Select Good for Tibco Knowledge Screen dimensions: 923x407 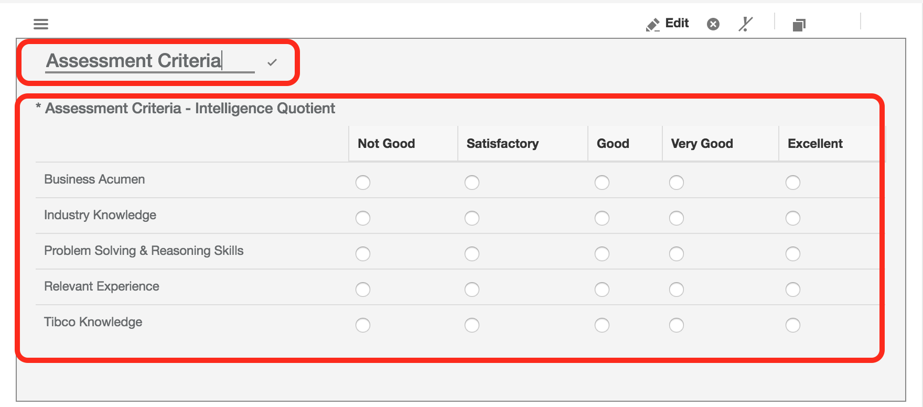602,325
